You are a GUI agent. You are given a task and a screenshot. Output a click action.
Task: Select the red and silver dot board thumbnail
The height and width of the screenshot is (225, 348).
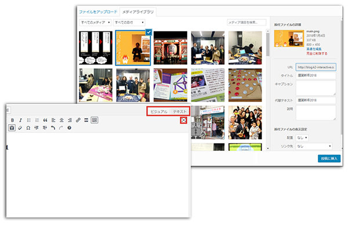(x=245, y=85)
